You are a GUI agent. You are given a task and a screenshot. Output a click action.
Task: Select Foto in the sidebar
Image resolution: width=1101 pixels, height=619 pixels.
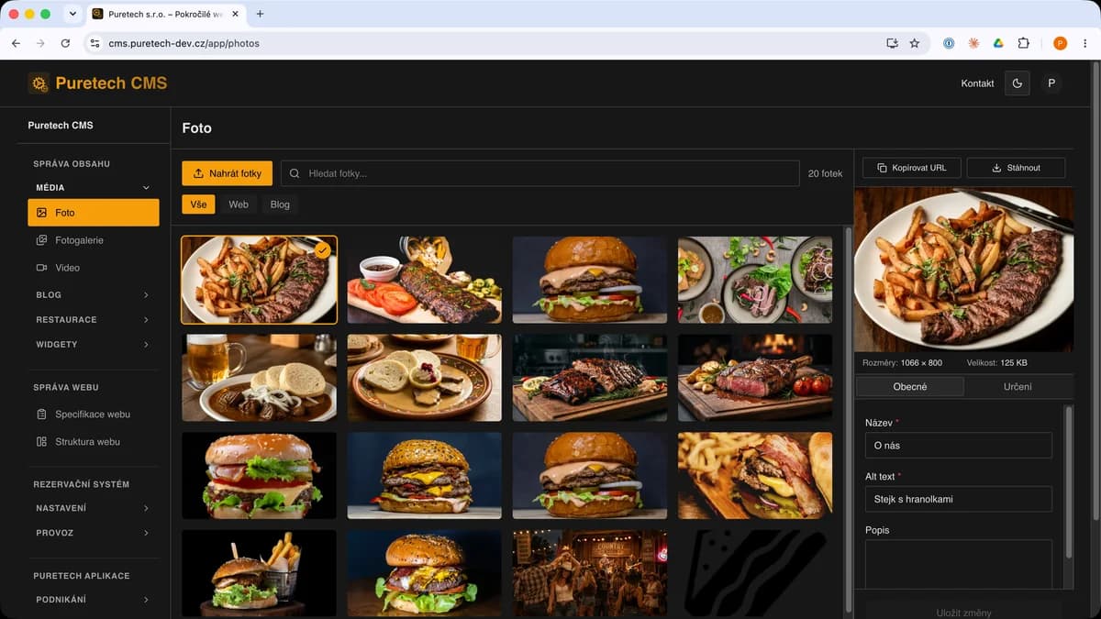[x=94, y=213]
